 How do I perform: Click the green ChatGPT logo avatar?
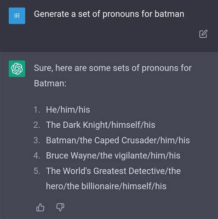coord(17,69)
